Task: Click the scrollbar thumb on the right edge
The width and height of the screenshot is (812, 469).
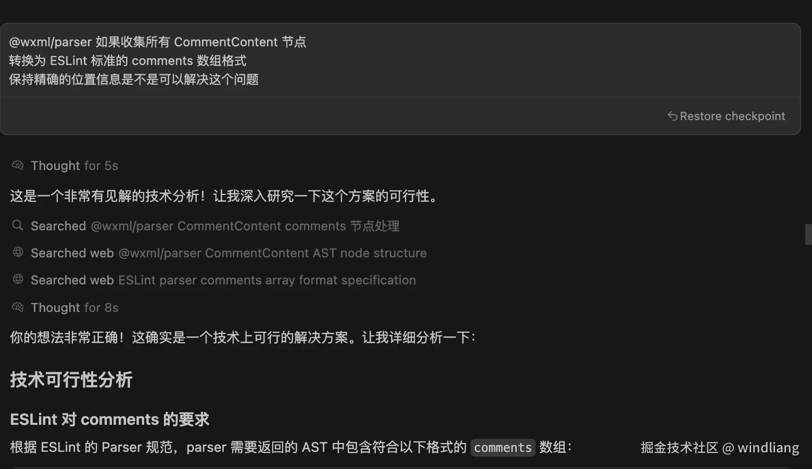Action: tap(808, 234)
